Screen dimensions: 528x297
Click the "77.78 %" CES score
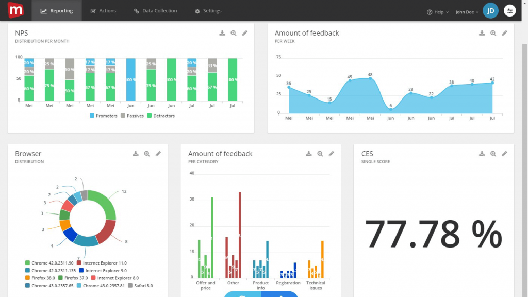click(433, 234)
